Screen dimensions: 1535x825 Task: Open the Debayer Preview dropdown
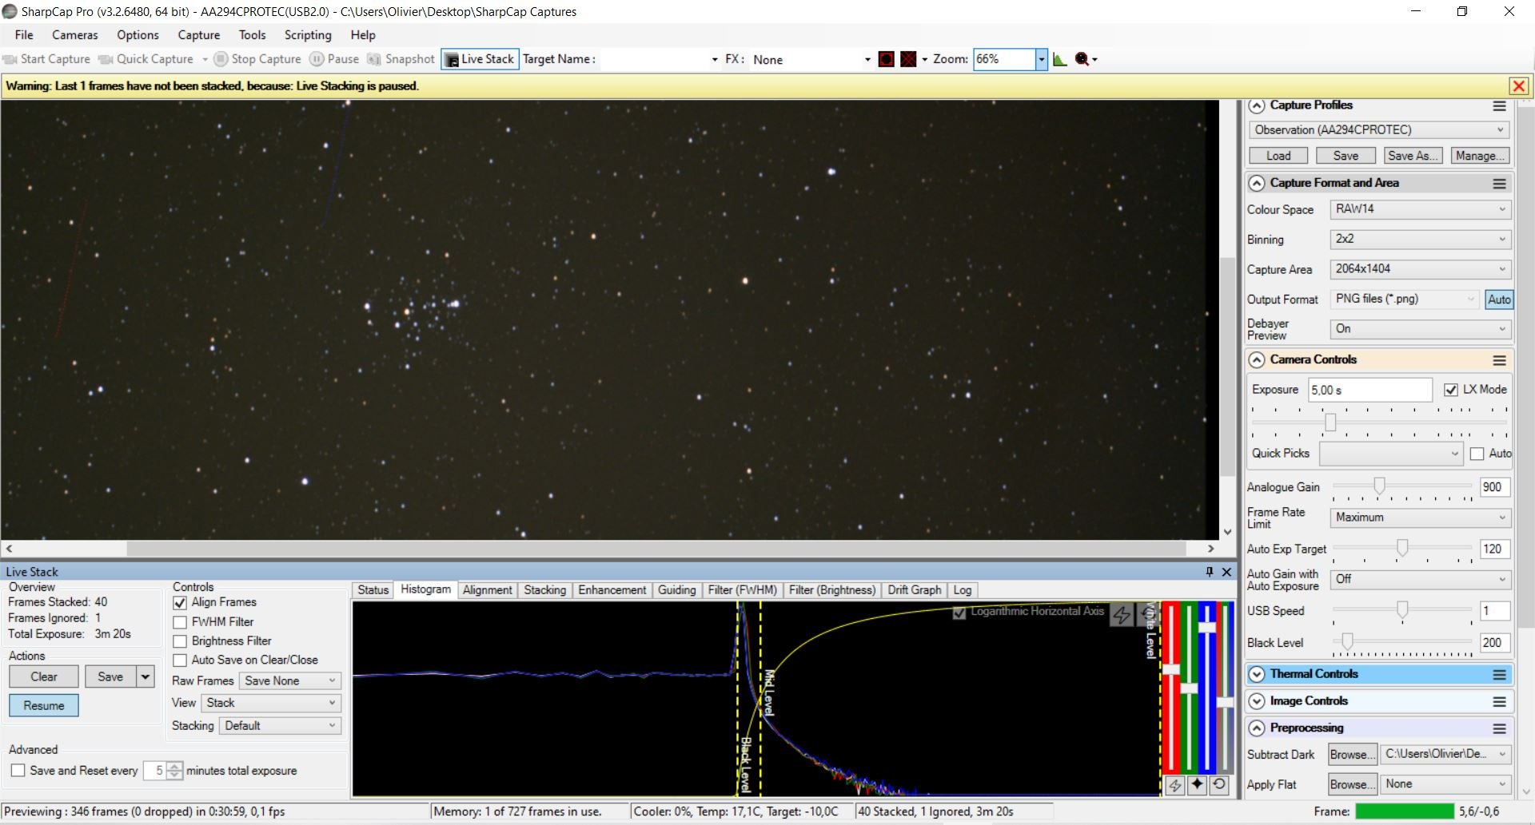click(1420, 329)
